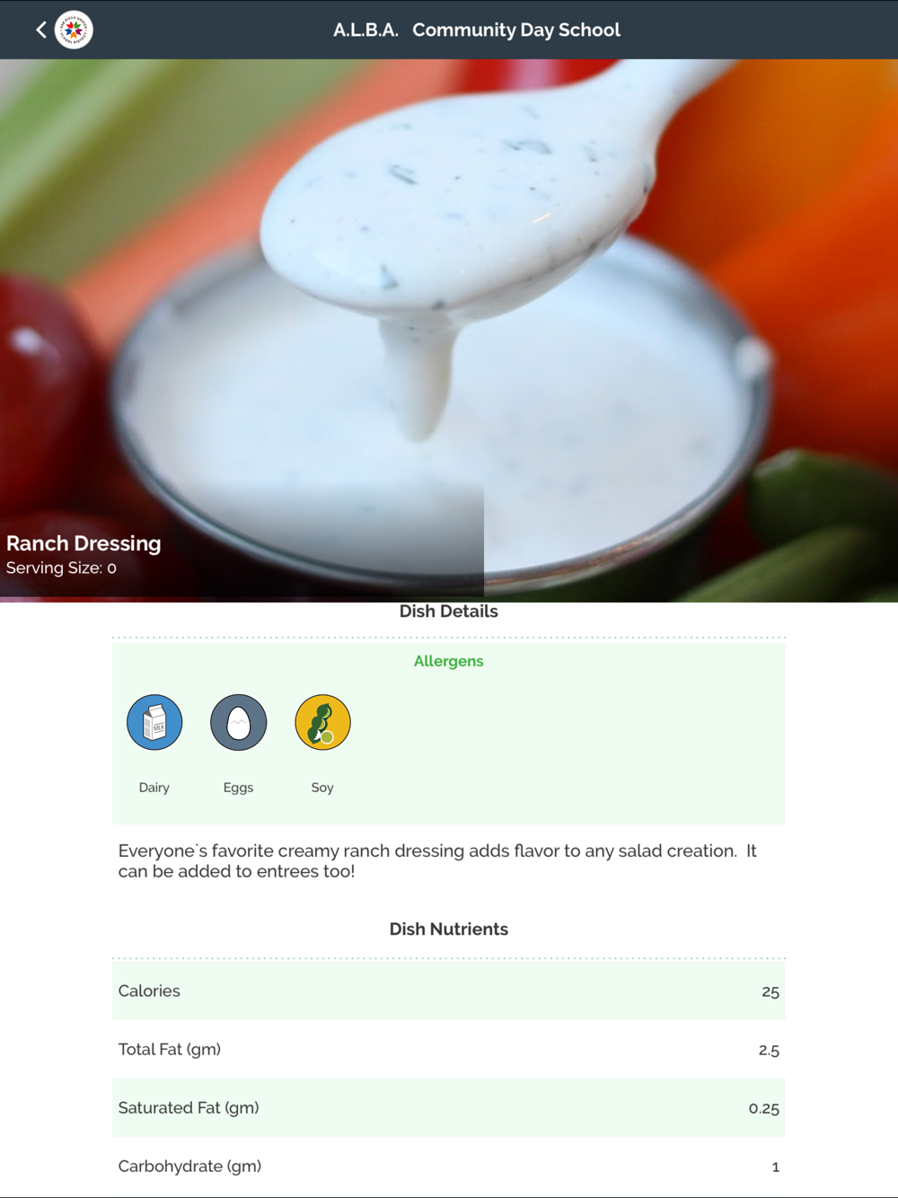Select the Soy allergen icon
898x1198 pixels.
coord(322,722)
